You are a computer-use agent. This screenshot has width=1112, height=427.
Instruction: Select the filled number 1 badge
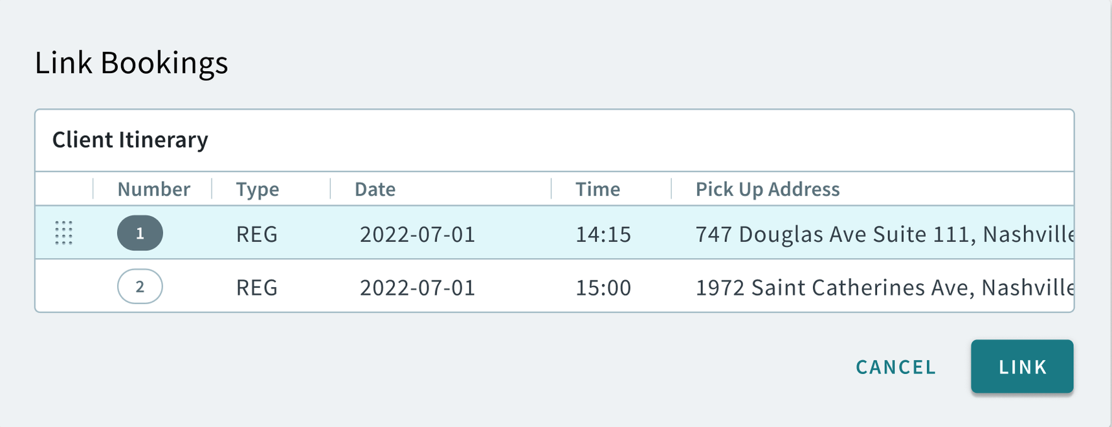click(x=140, y=234)
